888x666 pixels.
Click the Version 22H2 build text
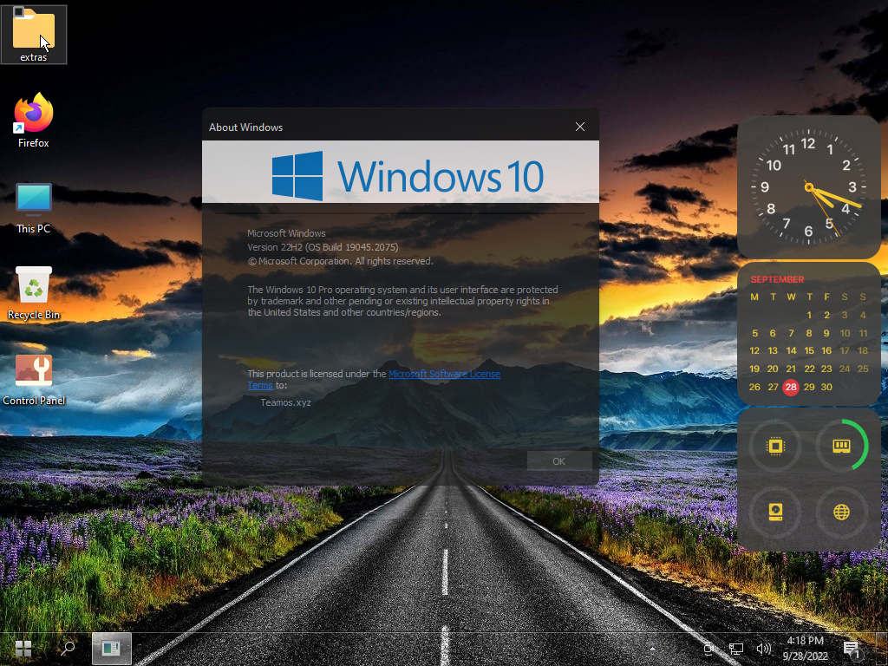[323, 247]
